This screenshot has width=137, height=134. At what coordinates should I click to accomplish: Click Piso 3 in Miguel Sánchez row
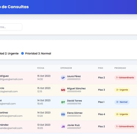point(102,90)
